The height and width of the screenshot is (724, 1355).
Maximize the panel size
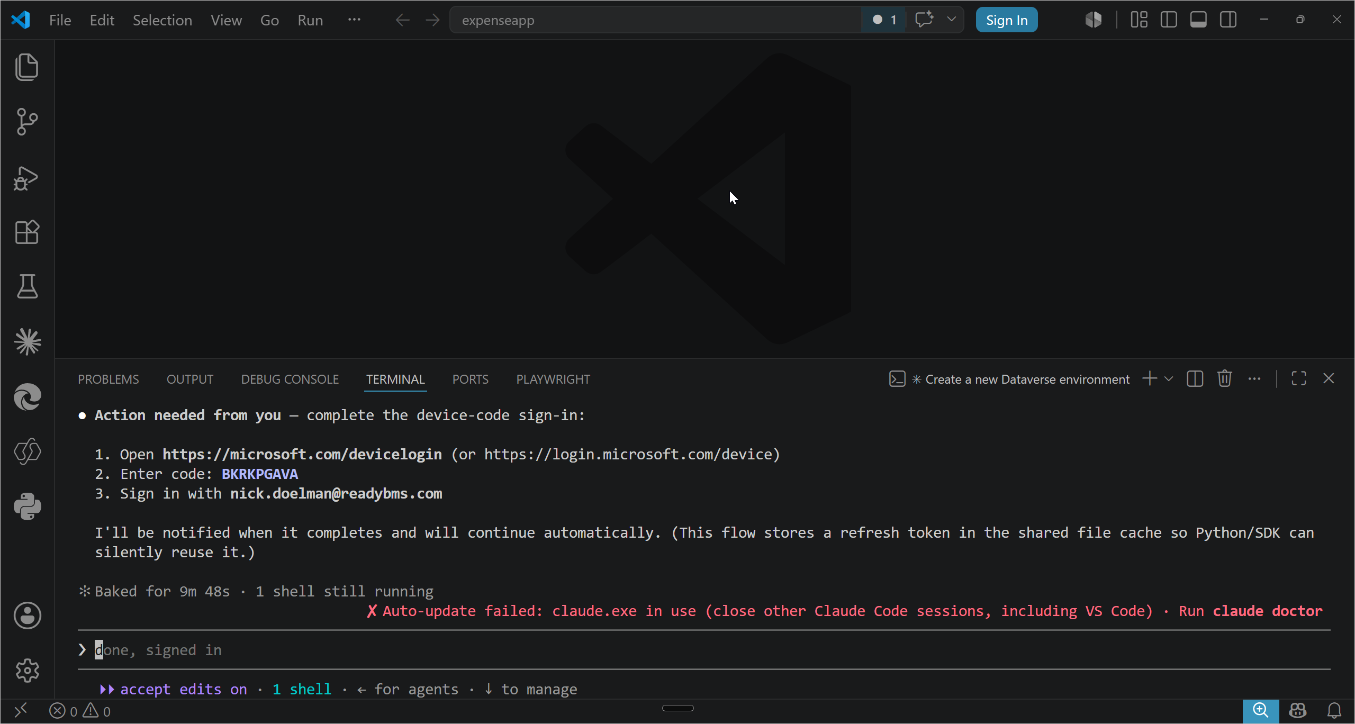tap(1299, 379)
